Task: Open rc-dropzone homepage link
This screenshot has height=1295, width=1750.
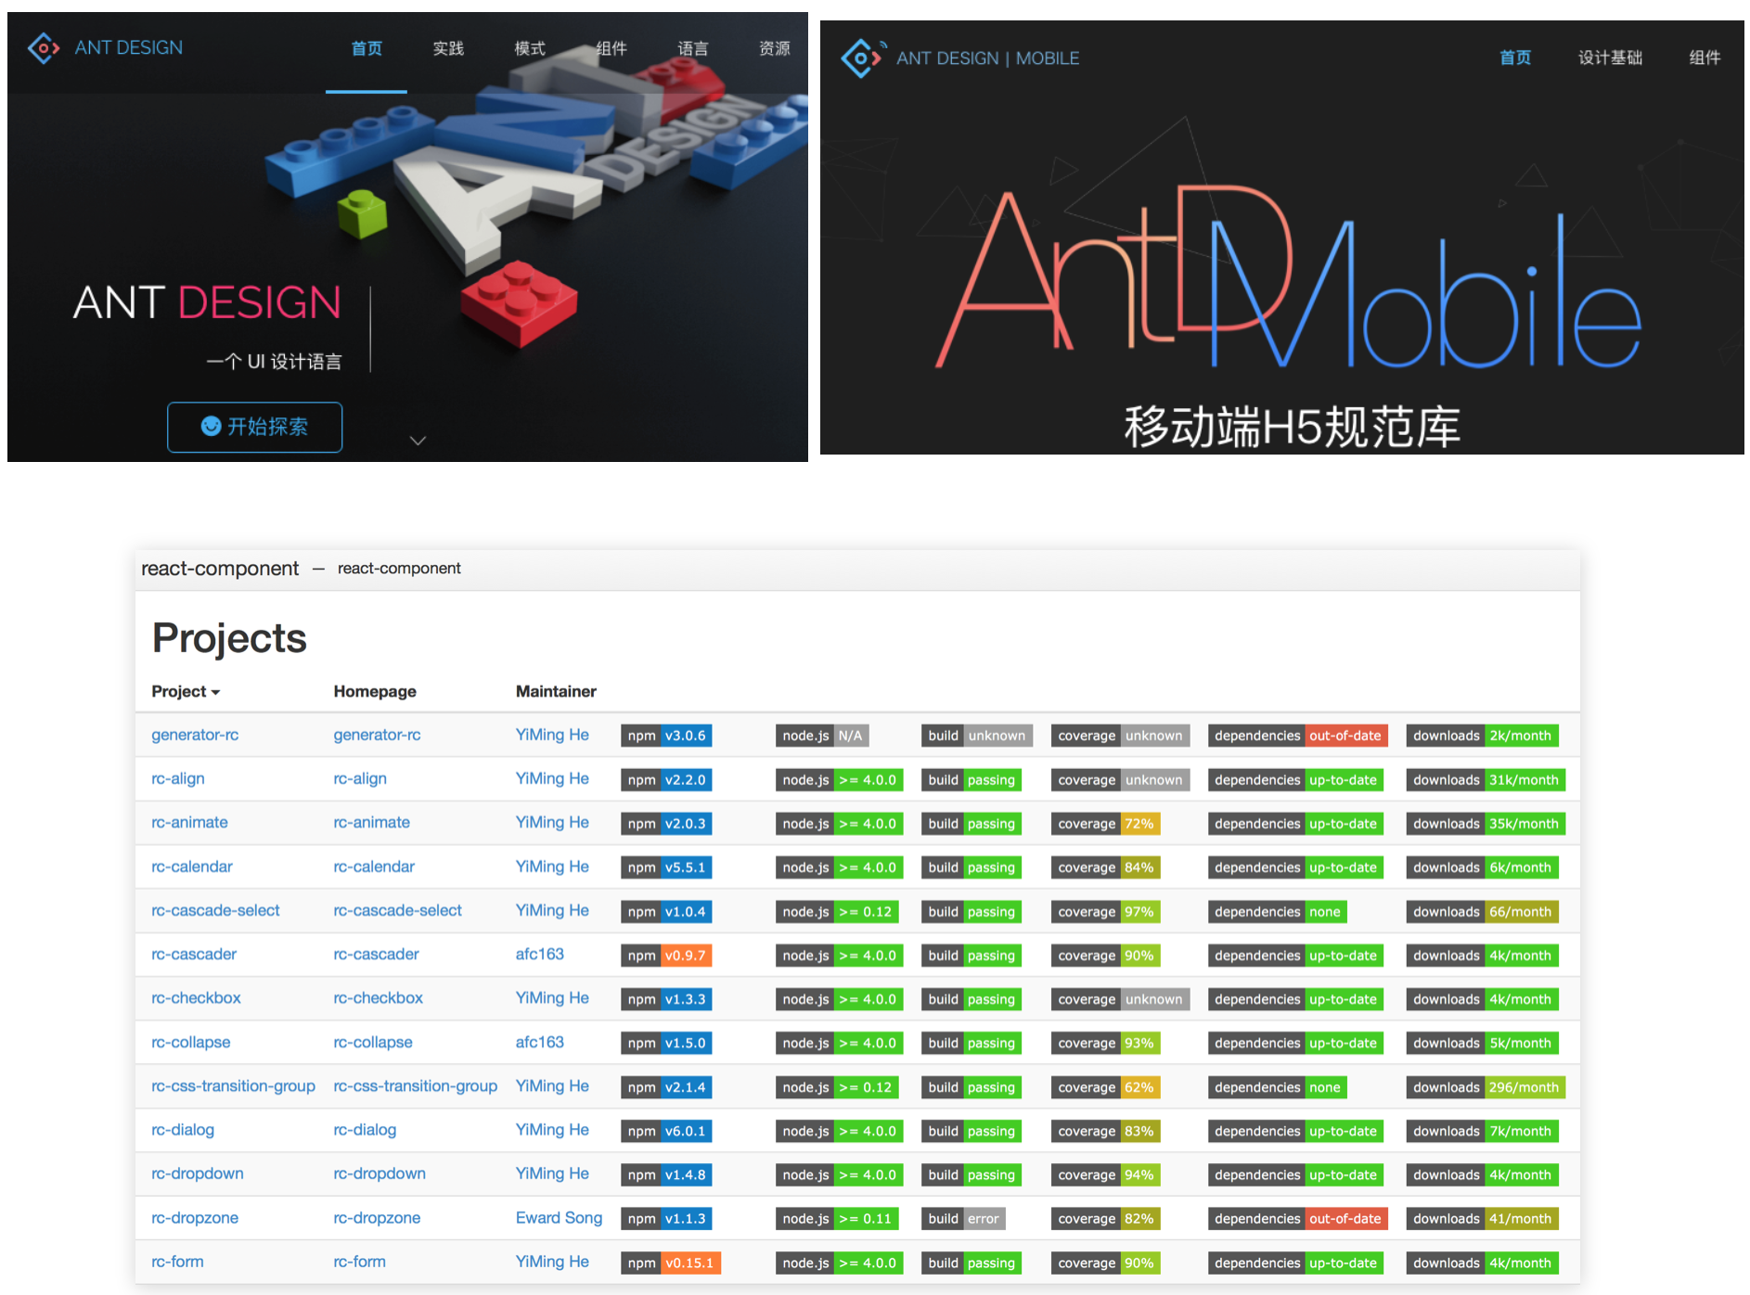Action: pos(377,1218)
